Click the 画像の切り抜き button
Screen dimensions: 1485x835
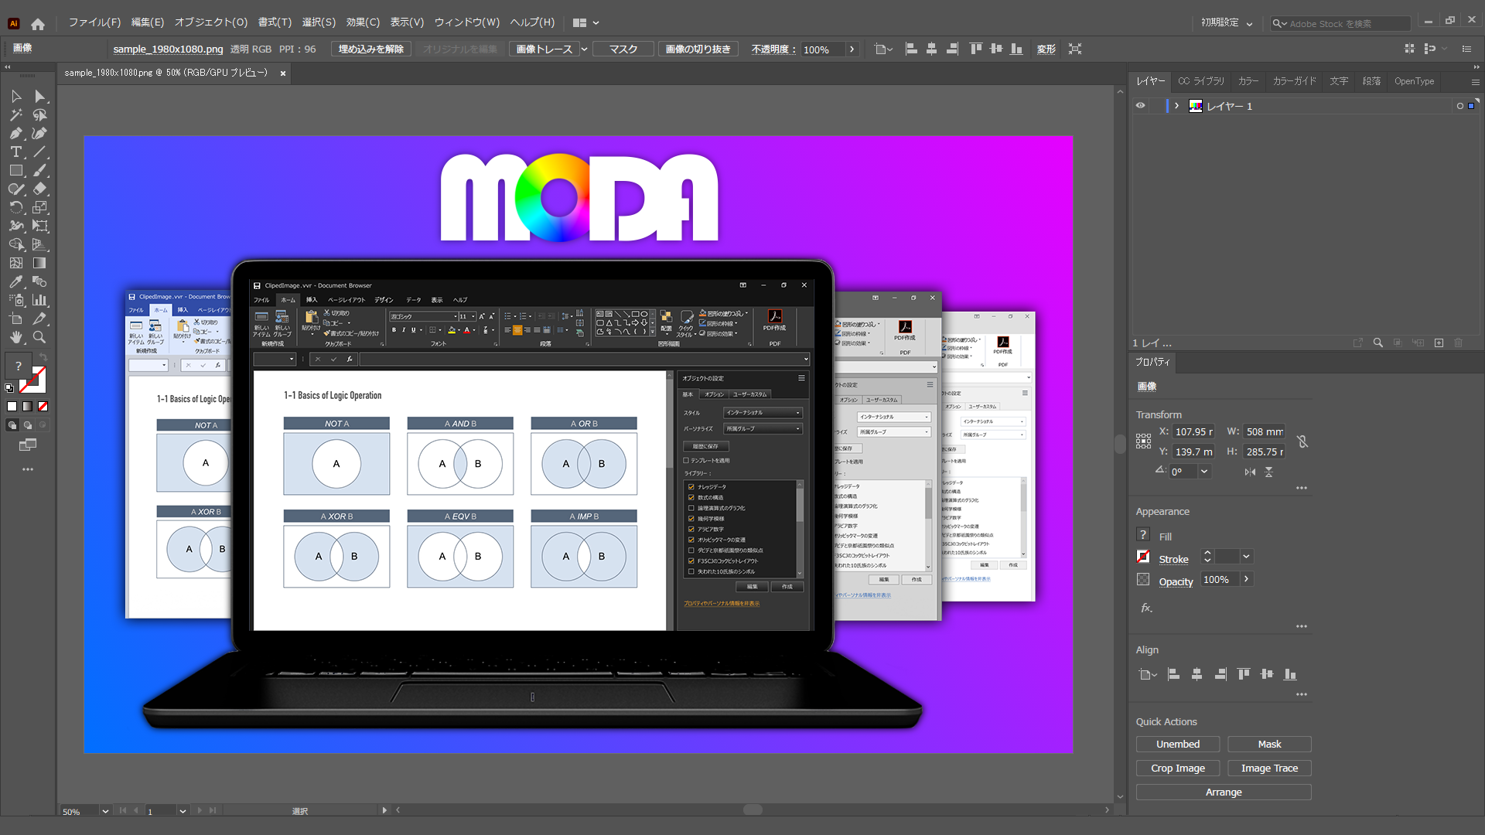698,49
